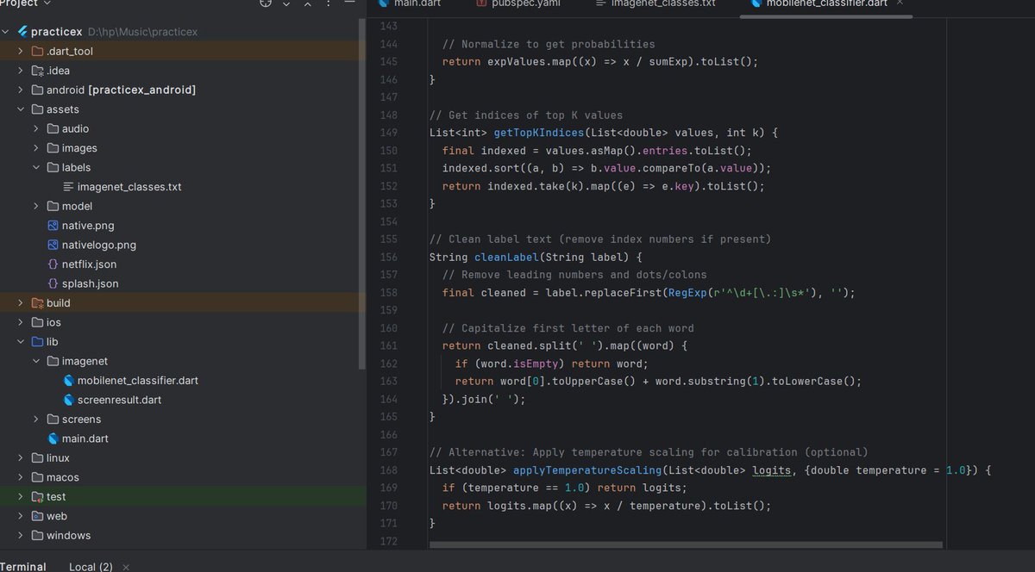This screenshot has width=1035, height=572.
Task: Click the Select Opened File crosshair icon
Action: [267, 3]
